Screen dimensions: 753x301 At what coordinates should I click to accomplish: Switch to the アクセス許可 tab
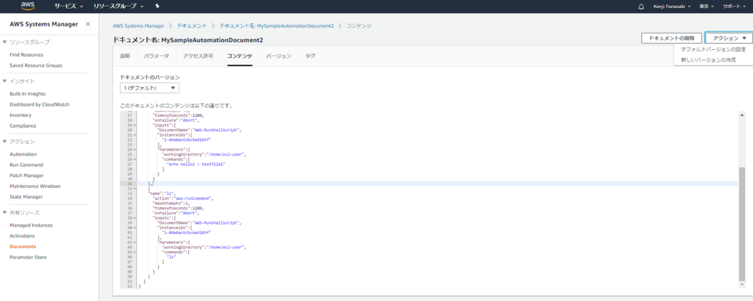click(198, 56)
